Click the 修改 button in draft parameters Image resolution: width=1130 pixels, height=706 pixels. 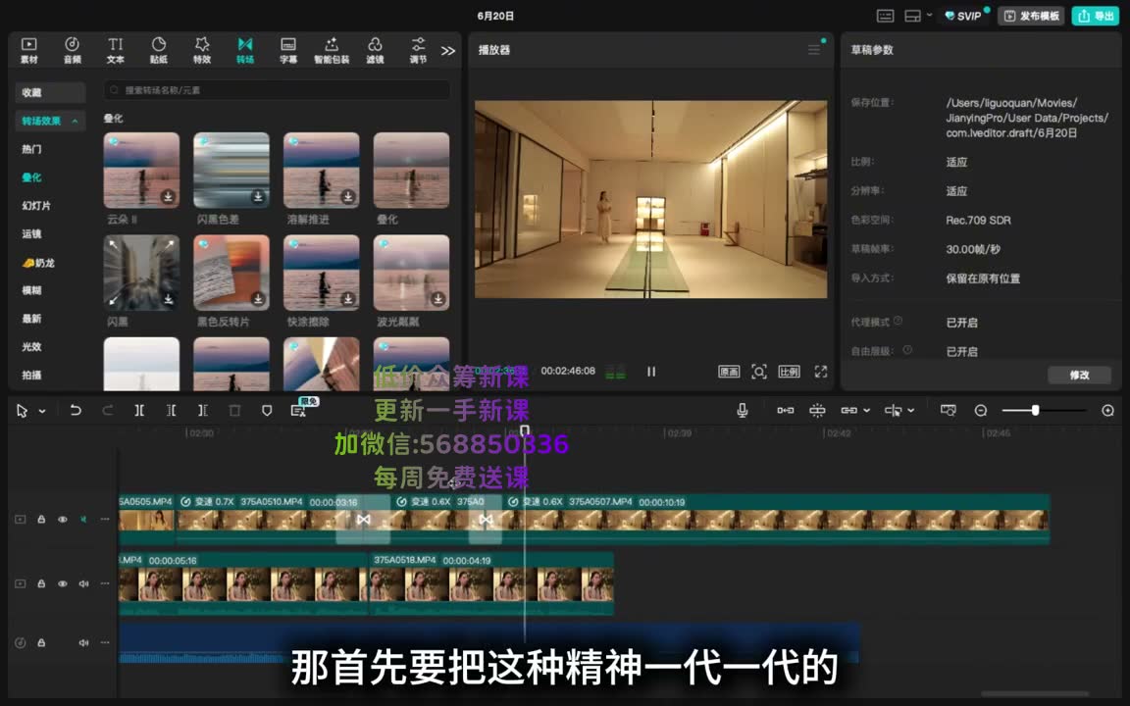click(1080, 375)
